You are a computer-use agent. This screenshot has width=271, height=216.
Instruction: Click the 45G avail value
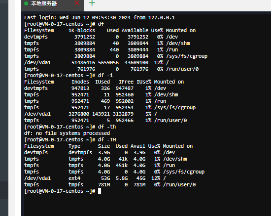tap(141, 178)
